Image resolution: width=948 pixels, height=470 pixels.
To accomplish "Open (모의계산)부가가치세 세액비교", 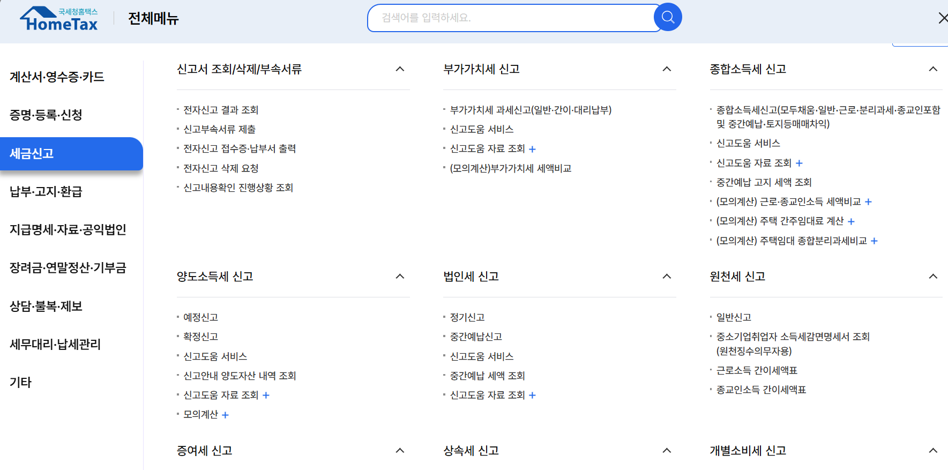I will coord(511,168).
